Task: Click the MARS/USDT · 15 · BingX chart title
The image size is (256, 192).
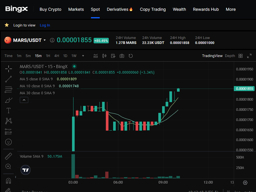Action: pos(44,66)
